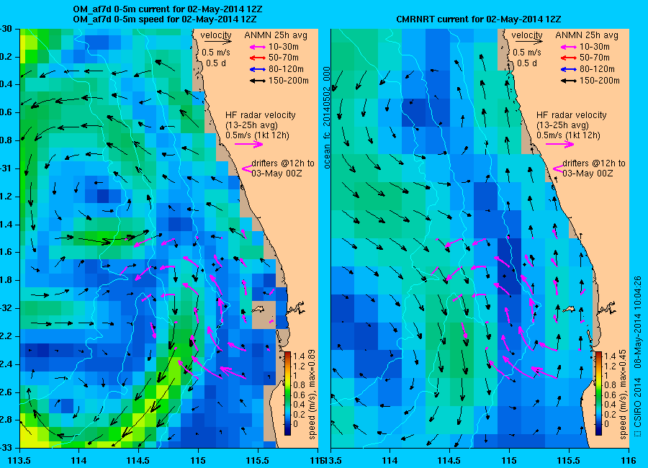Click the 'CMRNRT current for 02-May-2014 12Z' title

[479, 19]
